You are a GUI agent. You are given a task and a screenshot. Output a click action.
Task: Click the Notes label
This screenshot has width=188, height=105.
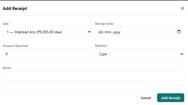click(7, 68)
